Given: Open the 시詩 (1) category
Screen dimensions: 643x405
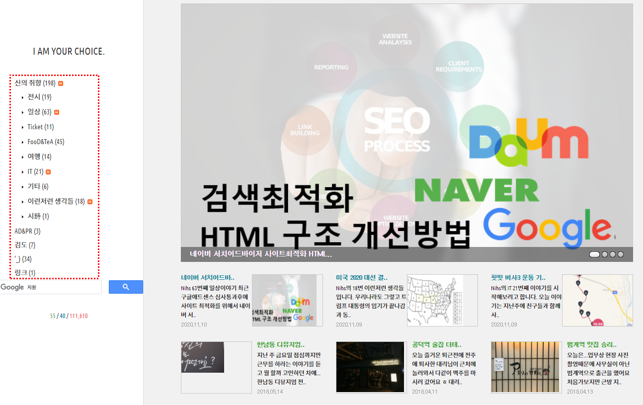Looking at the screenshot, I should coord(38,216).
